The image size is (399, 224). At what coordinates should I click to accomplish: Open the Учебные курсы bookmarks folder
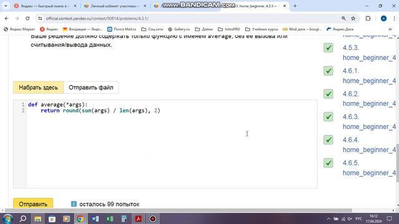[261, 29]
